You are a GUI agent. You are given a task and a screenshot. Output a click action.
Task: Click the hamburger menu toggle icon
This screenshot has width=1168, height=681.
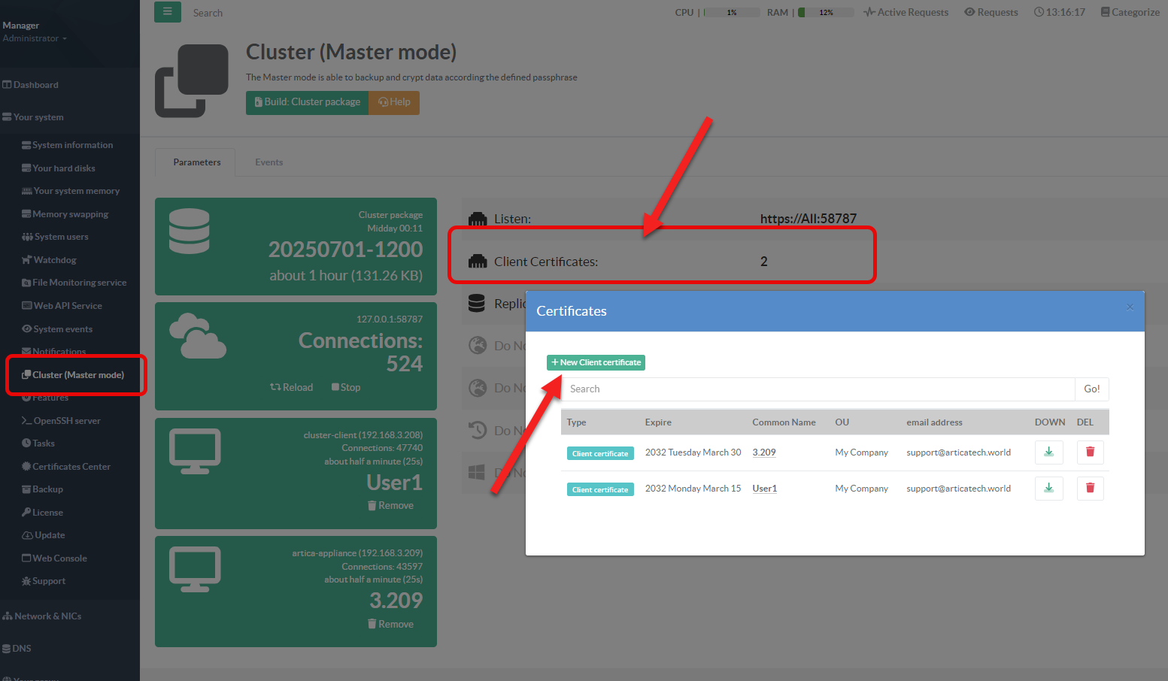(x=167, y=12)
